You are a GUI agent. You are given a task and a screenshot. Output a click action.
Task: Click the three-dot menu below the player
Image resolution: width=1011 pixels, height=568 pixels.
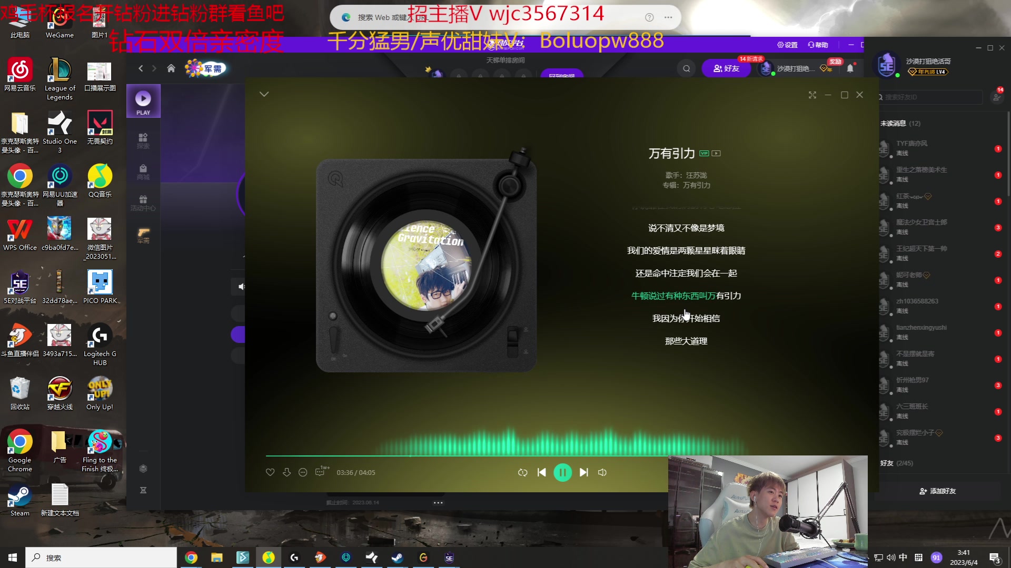438,503
